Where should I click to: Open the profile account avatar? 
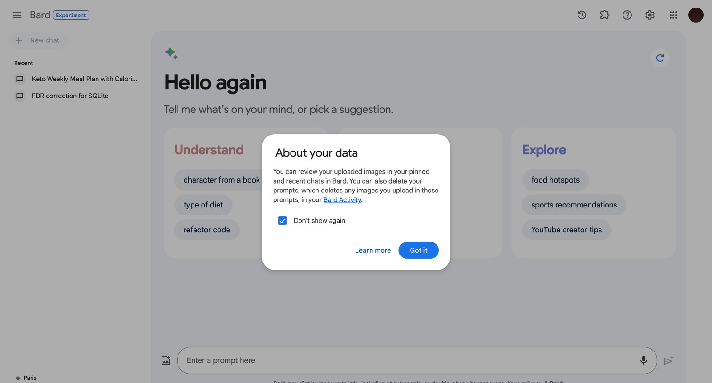[696, 15]
